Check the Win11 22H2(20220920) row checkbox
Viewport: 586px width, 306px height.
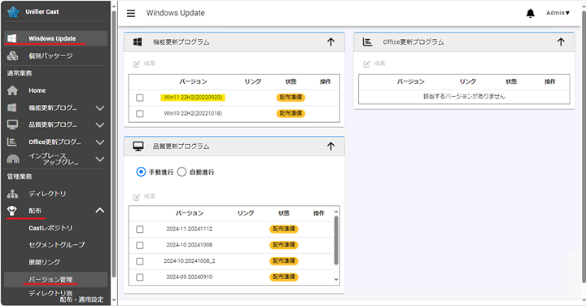140,98
